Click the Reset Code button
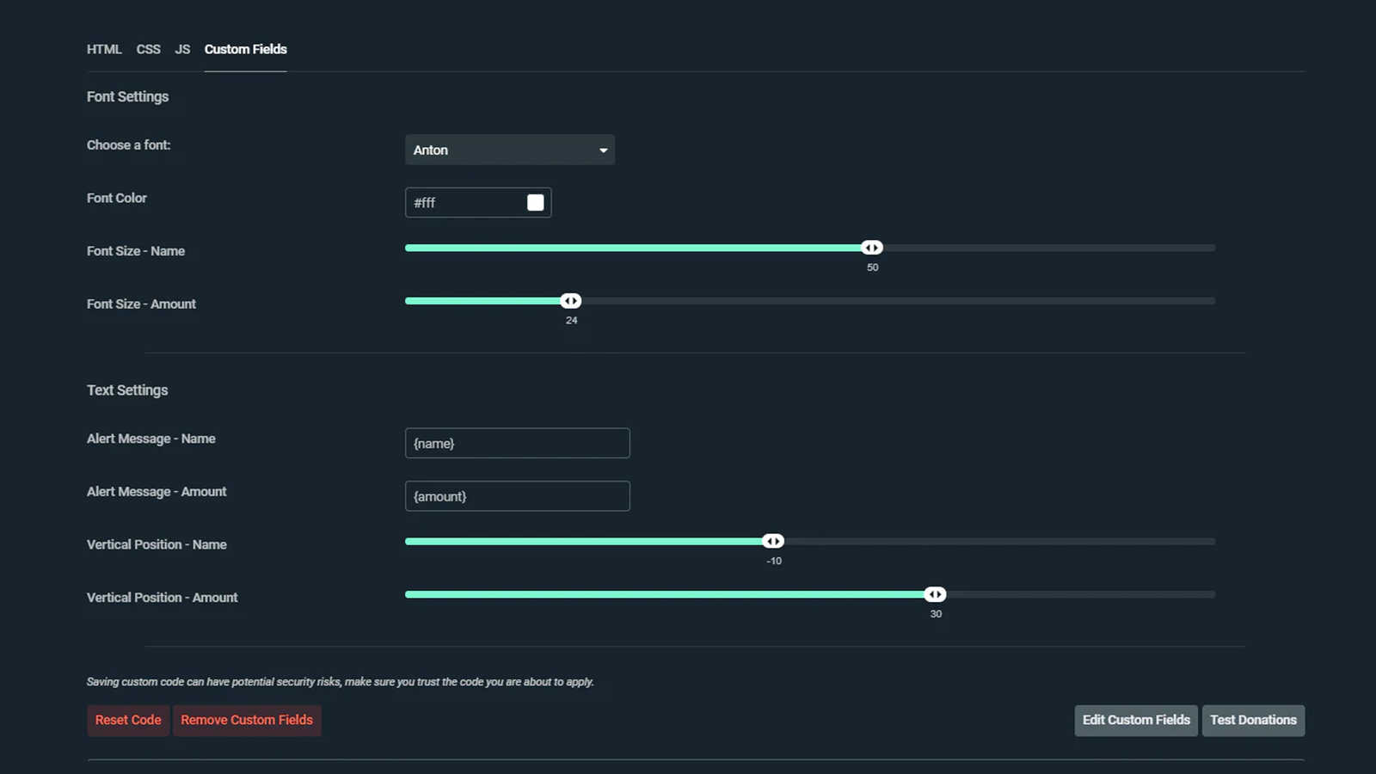The height and width of the screenshot is (774, 1376). click(127, 720)
